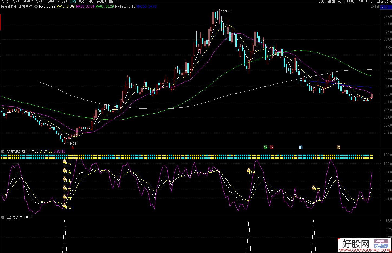Viewport: 392px width, 253px height.
Task: Click the 联泓新科(日线 前复权) chart title
Action: click(x=17, y=6)
